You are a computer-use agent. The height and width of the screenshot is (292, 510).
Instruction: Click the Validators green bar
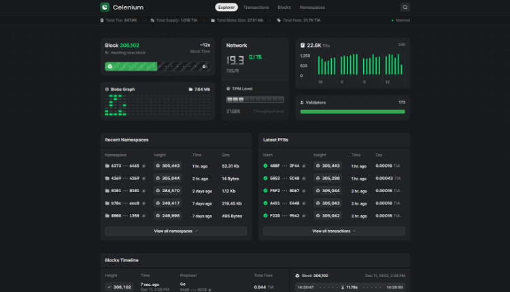[352, 111]
